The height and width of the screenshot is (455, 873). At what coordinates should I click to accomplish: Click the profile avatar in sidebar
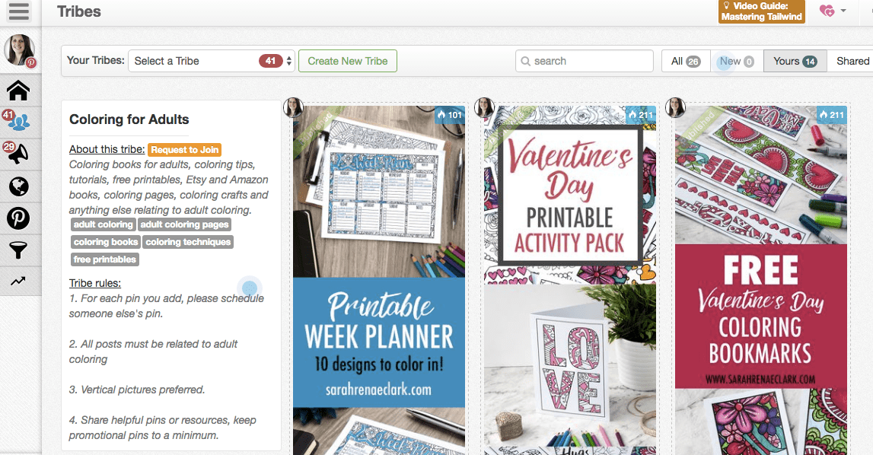point(20,50)
